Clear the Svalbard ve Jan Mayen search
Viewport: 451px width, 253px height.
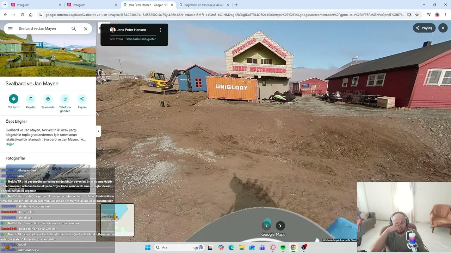(86, 29)
